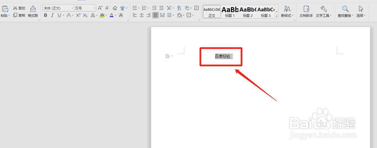Click the bulleted list icon

coord(135,8)
